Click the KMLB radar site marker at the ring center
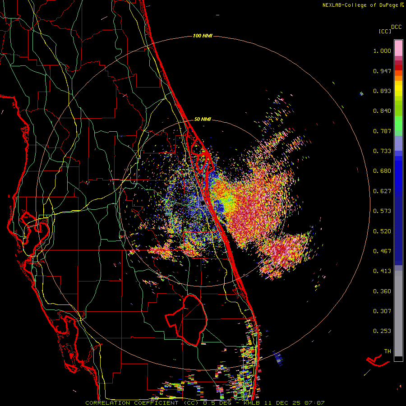This screenshot has width=406, height=406. click(x=202, y=204)
